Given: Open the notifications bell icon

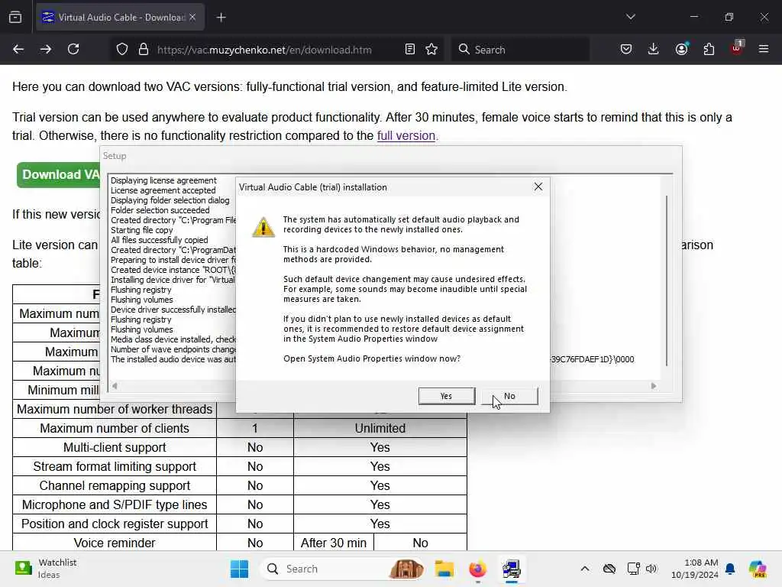Looking at the screenshot, I should coord(730,569).
